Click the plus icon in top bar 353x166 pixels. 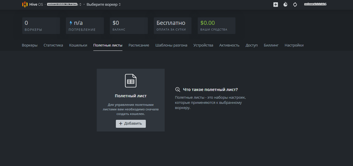[x=275, y=5]
